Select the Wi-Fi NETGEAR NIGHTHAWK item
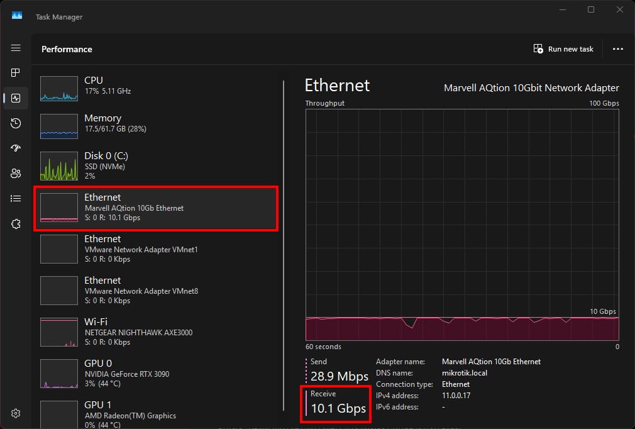This screenshot has height=429, width=635. click(x=155, y=332)
